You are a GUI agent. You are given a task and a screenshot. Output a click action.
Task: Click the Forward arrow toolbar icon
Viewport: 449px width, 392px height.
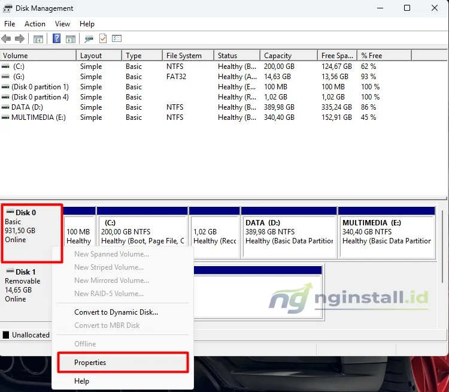pyautogui.click(x=20, y=38)
